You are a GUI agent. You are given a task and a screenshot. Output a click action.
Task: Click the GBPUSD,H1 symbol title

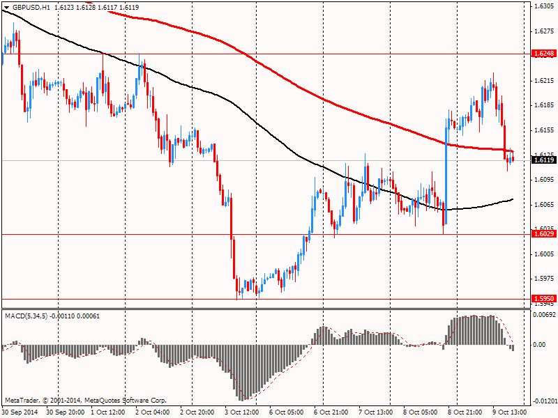click(x=31, y=7)
